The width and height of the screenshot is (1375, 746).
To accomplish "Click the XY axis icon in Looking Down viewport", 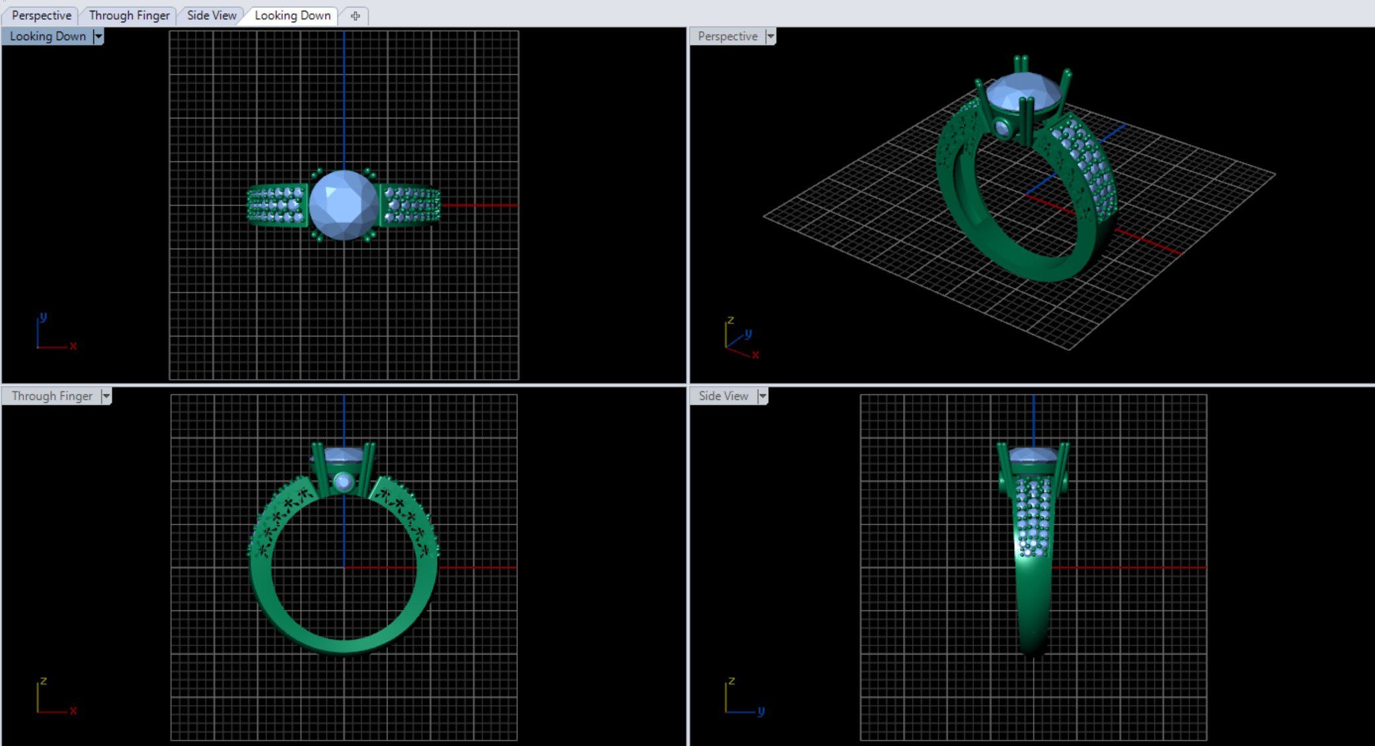I will 54,332.
